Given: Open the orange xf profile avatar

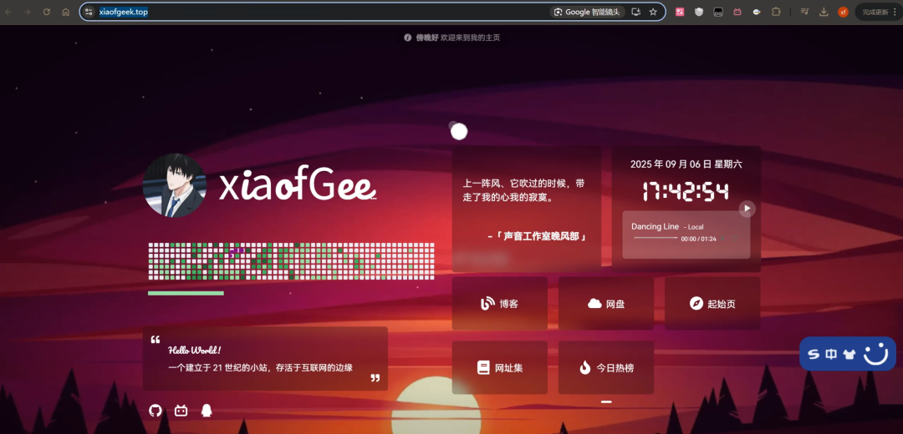Looking at the screenshot, I should coord(843,12).
